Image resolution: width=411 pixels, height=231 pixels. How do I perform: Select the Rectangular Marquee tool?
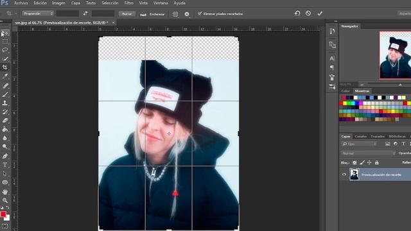click(5, 42)
